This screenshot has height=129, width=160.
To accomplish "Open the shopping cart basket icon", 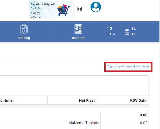I will [64, 10].
